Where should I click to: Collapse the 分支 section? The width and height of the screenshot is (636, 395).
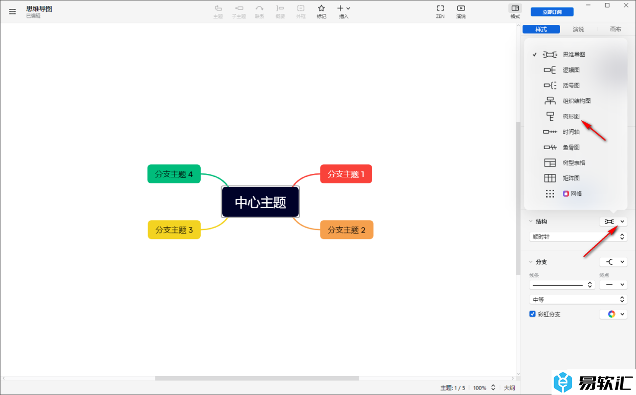[530, 262]
